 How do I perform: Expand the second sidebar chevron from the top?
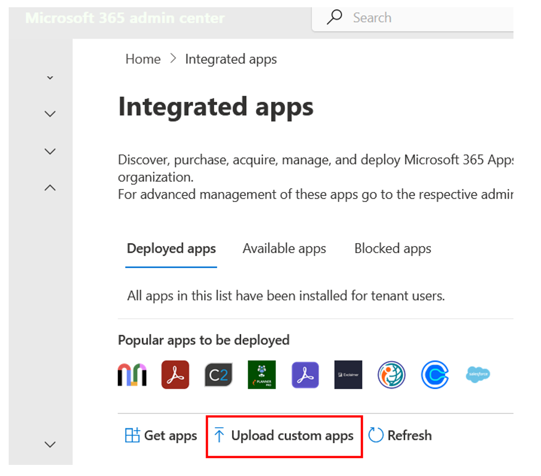(50, 114)
